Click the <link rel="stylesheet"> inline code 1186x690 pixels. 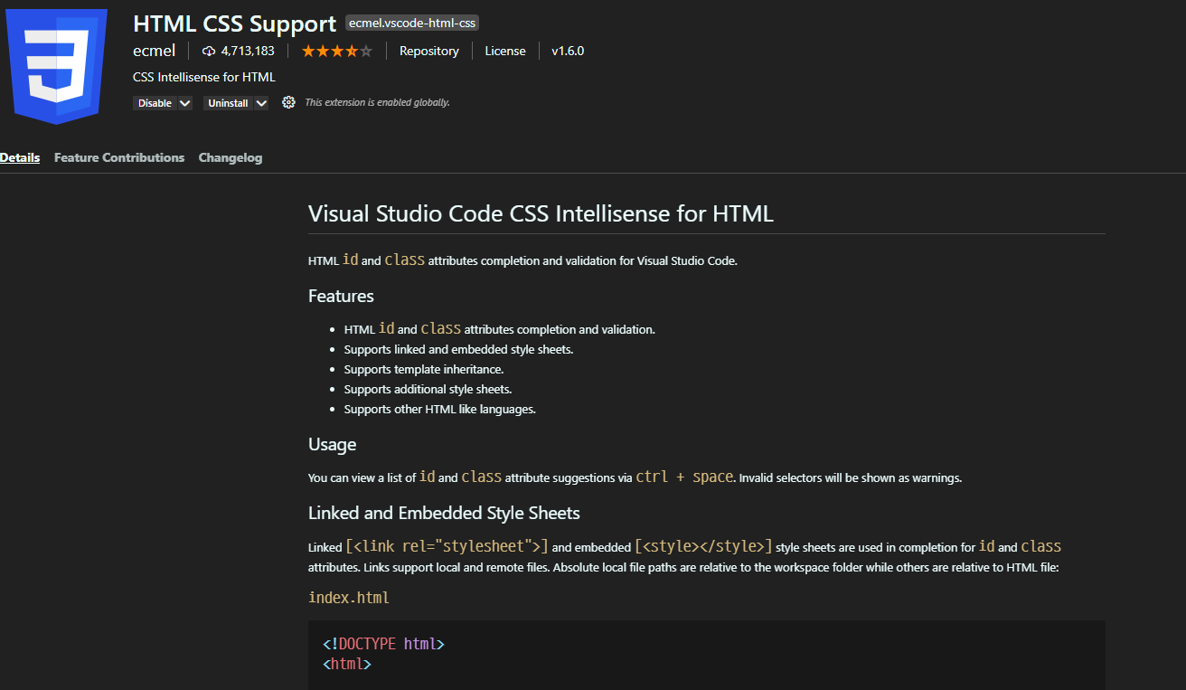coord(447,546)
